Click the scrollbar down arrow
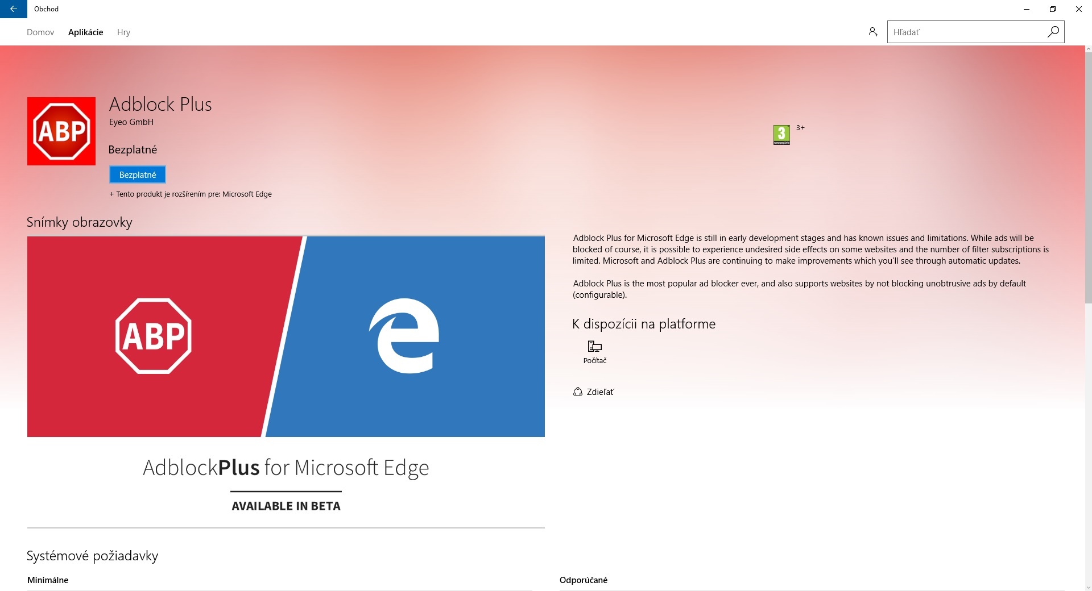Viewport: 1092px width, 591px height. 1089,587
